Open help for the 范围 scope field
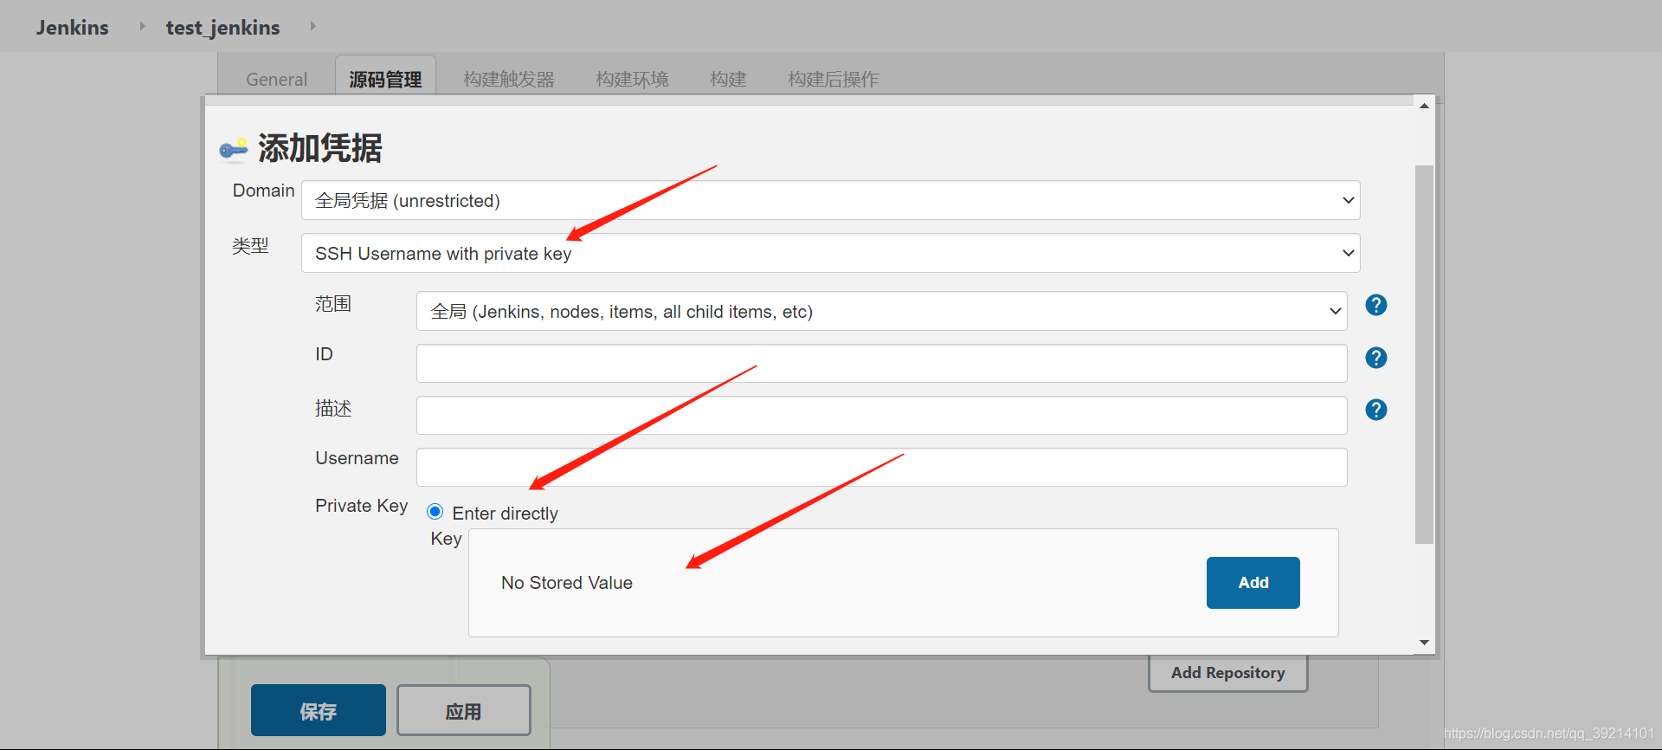The image size is (1662, 750). point(1375,305)
